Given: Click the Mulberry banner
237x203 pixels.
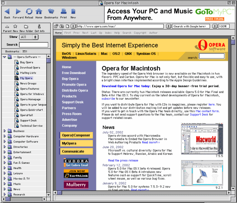Looking at the screenshot, I should 76,184.
